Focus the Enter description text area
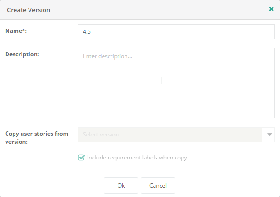The width and height of the screenshot is (280, 197). 176,83
